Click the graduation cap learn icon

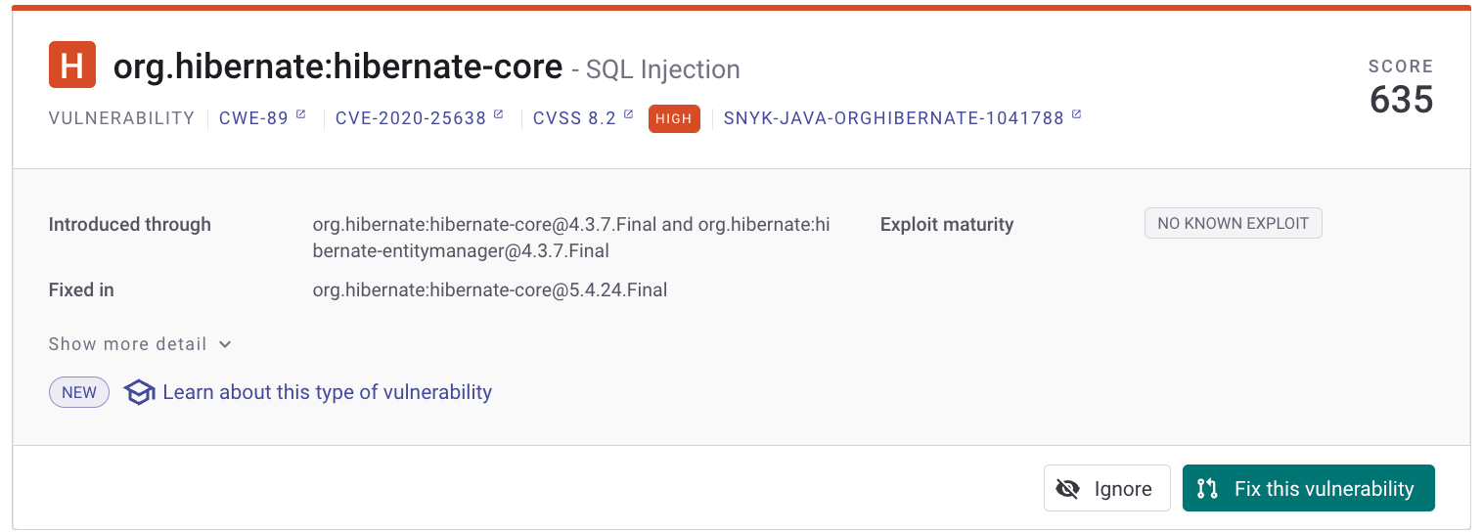(140, 393)
